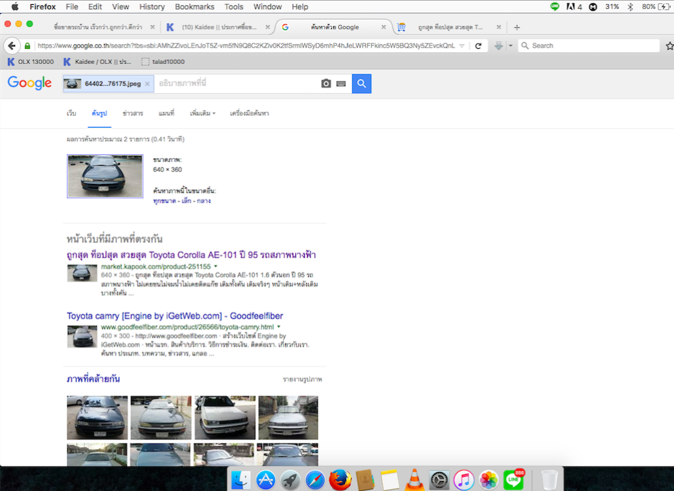Click the LINE status icon in menu bar

click(555, 6)
